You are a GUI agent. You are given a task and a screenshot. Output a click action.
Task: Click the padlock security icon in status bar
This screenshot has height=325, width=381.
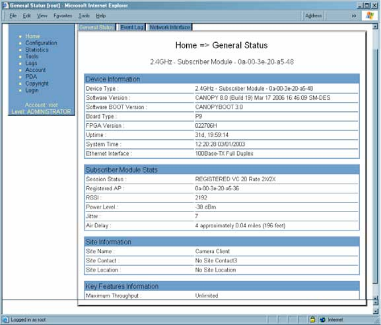[312, 319]
